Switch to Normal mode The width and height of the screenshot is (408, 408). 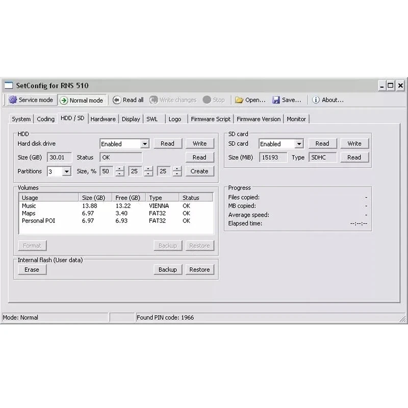(82, 100)
